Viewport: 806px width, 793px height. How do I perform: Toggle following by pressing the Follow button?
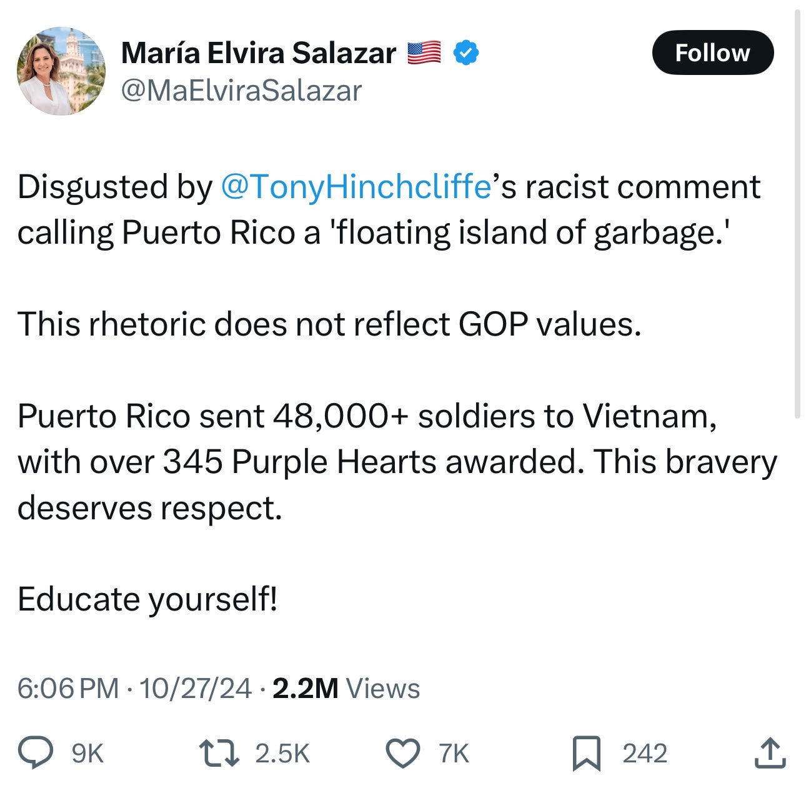(x=714, y=53)
